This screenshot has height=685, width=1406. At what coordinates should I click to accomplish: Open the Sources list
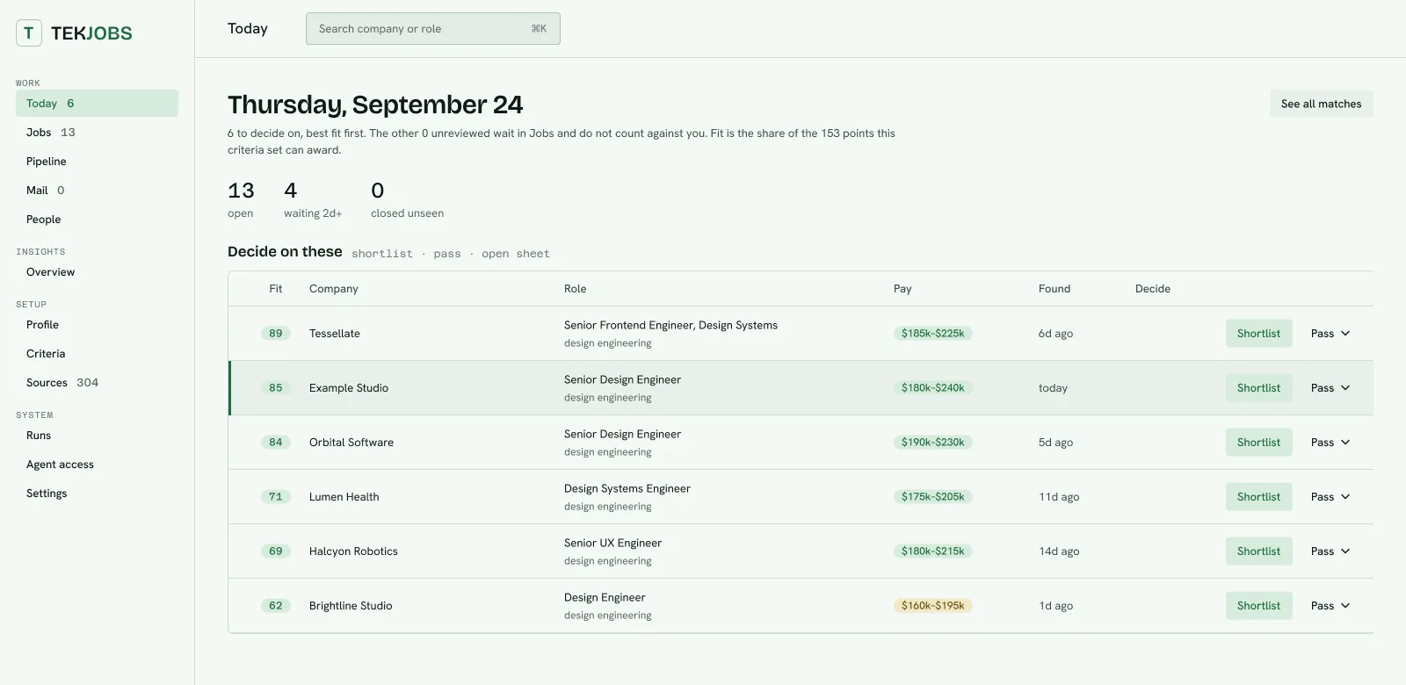click(97, 382)
